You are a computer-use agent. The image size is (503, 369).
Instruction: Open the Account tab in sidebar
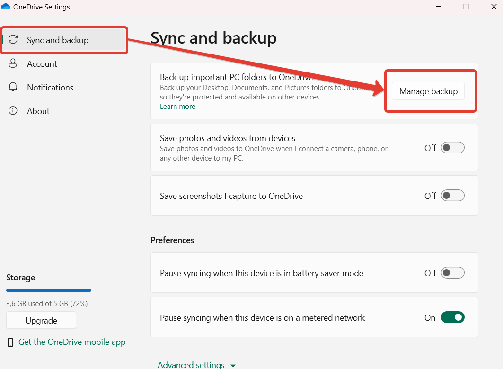[x=42, y=63]
